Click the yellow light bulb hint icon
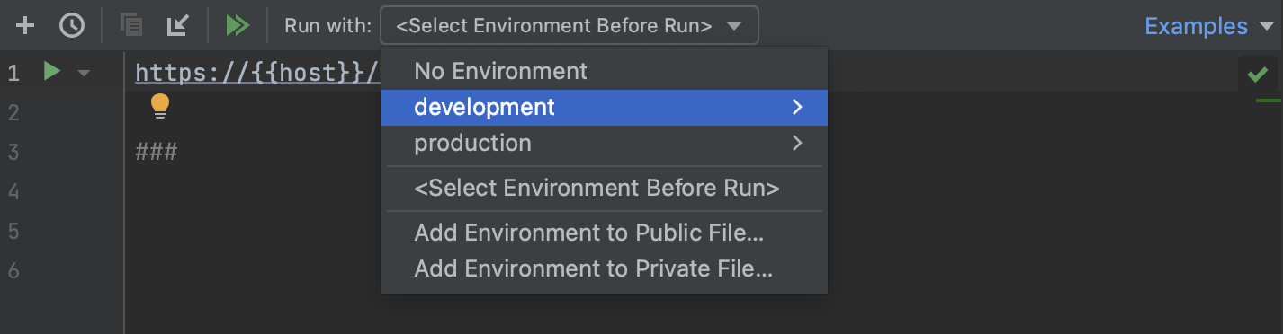This screenshot has width=1283, height=334. click(160, 106)
